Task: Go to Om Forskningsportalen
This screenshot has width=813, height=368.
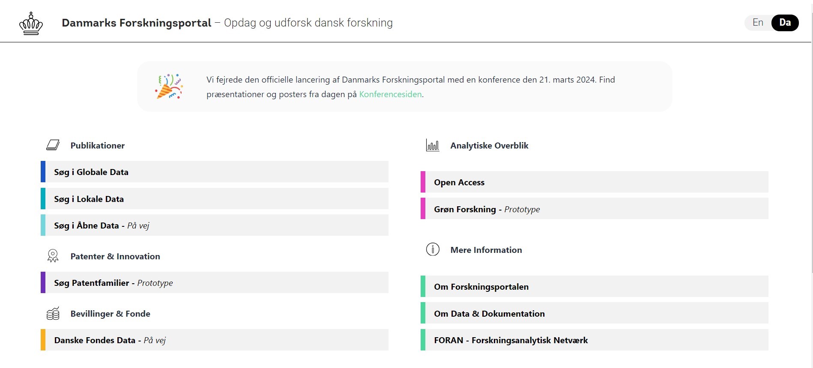Action: coord(594,287)
